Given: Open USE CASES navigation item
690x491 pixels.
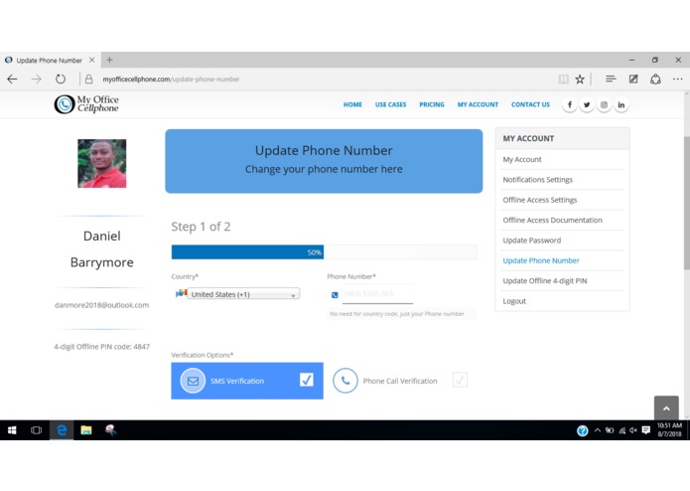Looking at the screenshot, I should [391, 104].
